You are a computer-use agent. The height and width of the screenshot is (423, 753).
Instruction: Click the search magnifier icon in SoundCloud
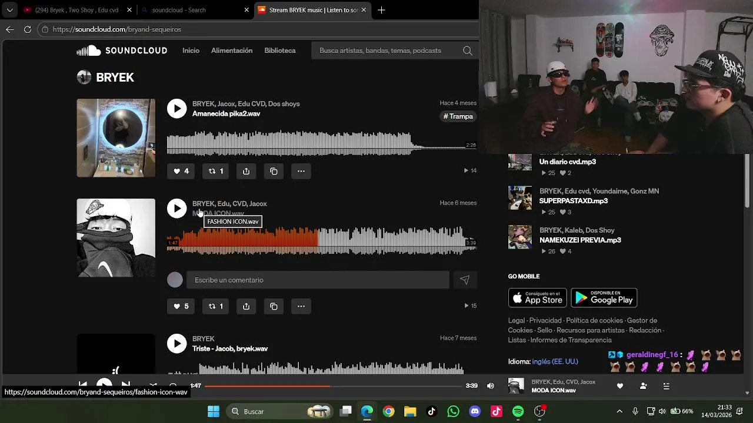click(468, 51)
